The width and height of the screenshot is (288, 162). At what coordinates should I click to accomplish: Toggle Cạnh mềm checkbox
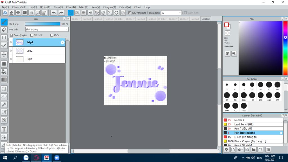coord(186,13)
